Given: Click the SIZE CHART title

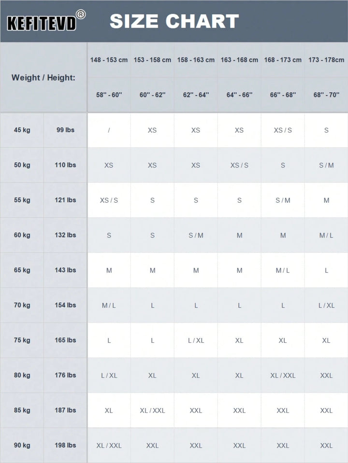Looking at the screenshot, I should 174,21.
